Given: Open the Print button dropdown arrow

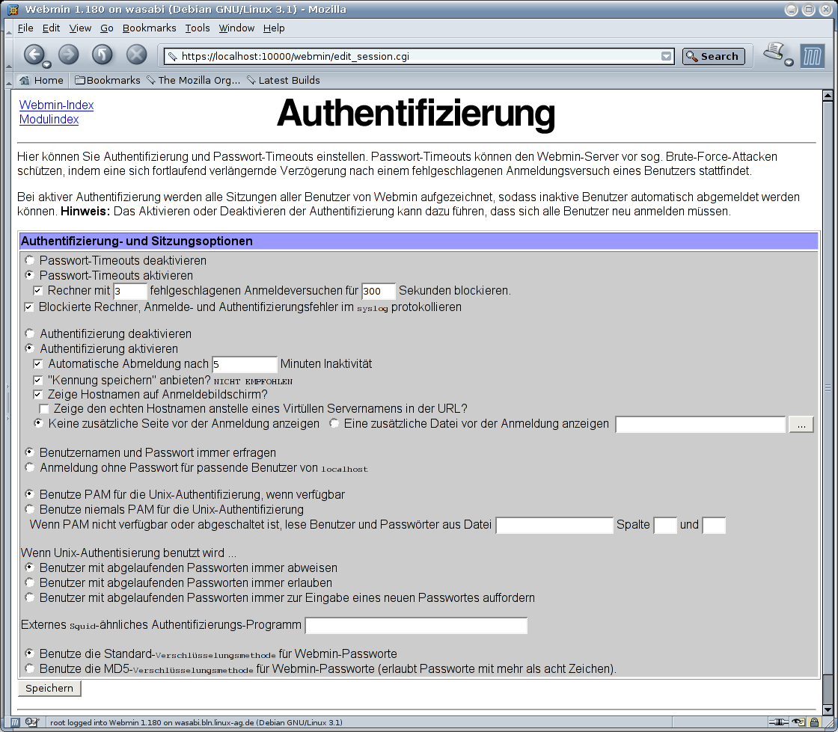Looking at the screenshot, I should coord(789,63).
